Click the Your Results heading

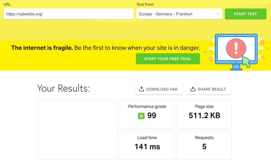tap(64, 88)
